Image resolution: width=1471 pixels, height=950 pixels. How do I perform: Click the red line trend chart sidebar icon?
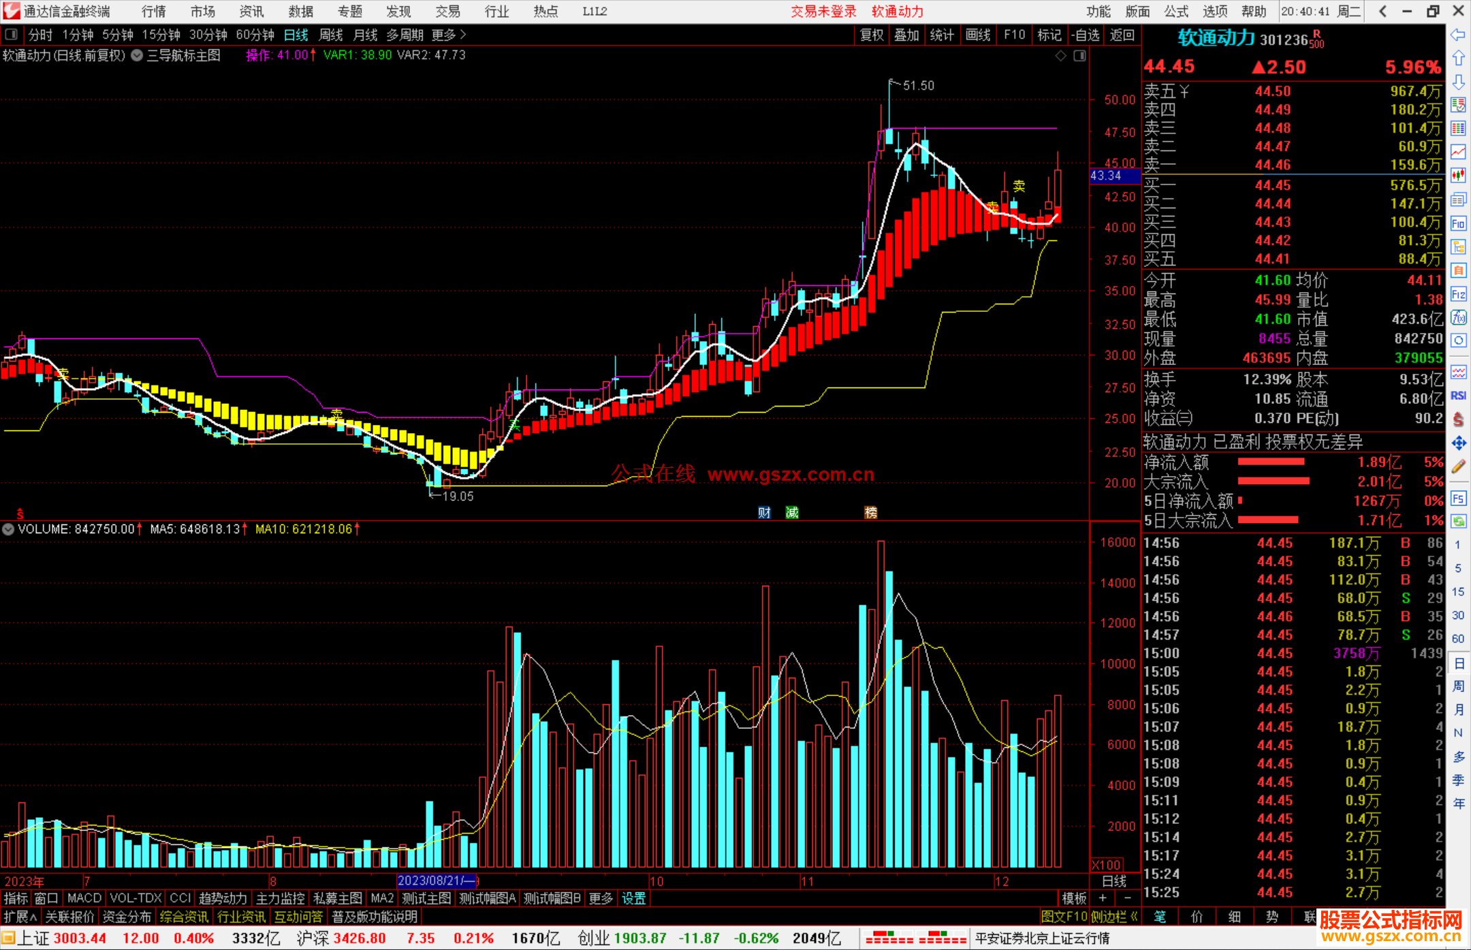tap(1458, 152)
